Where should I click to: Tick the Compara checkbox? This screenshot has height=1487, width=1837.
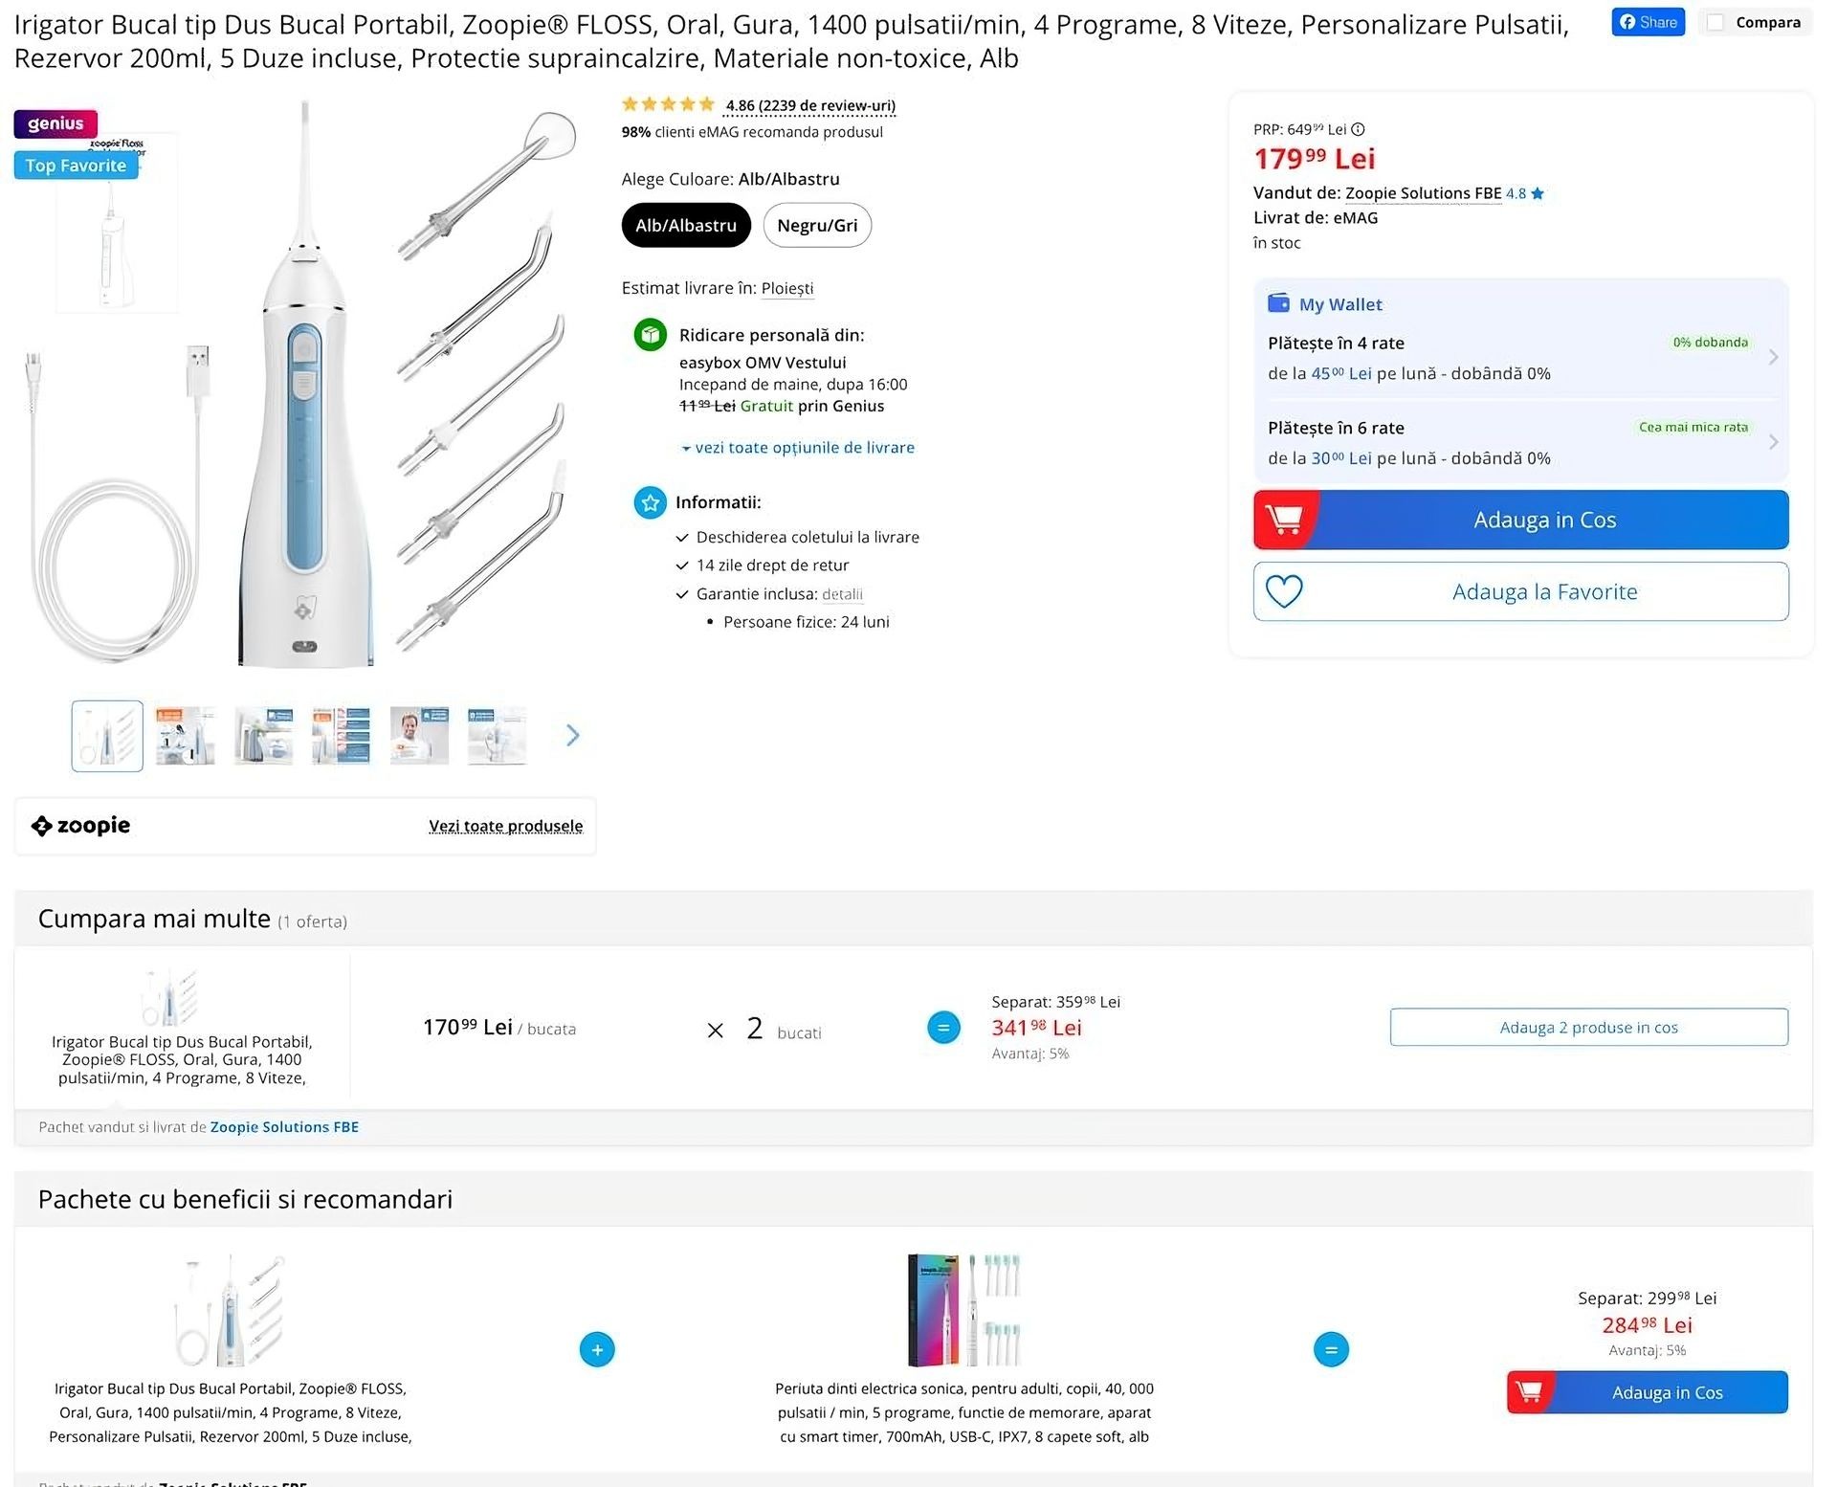[x=1716, y=22]
